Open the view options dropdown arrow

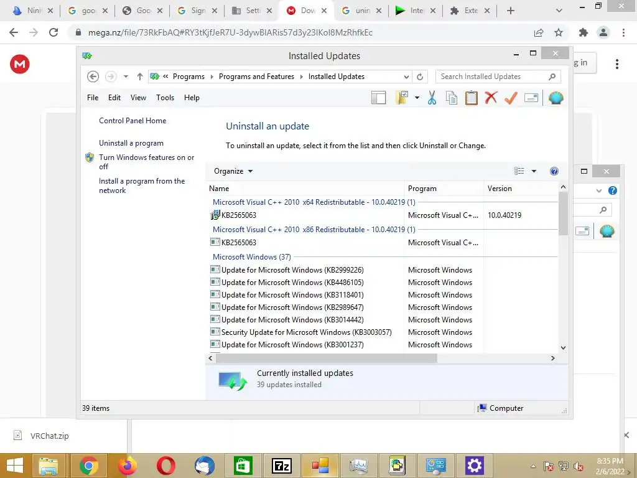(534, 171)
